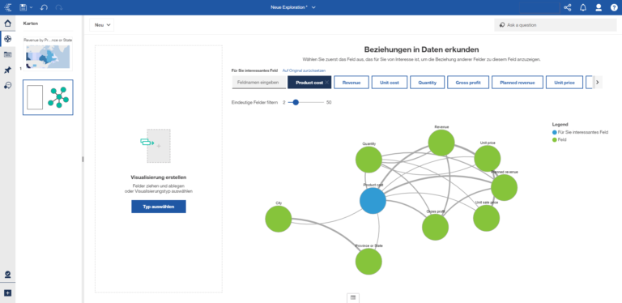Click Typ auswählen button
This screenshot has height=303, width=622.
(159, 207)
